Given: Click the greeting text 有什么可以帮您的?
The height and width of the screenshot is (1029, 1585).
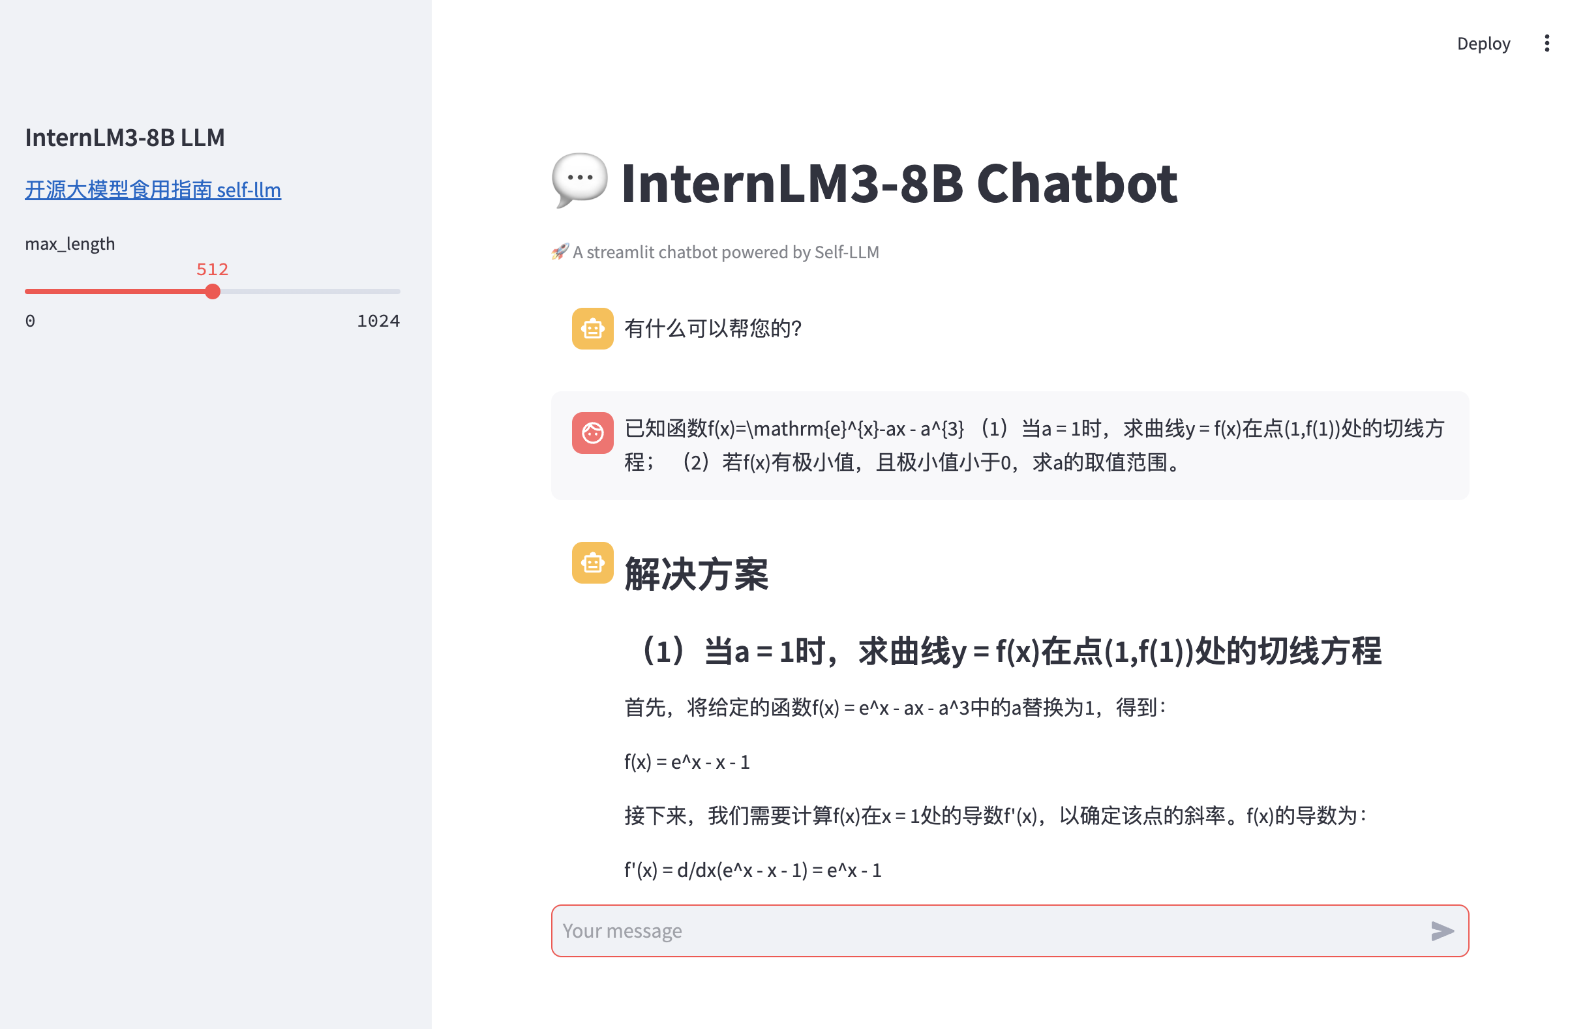Looking at the screenshot, I should click(x=712, y=328).
